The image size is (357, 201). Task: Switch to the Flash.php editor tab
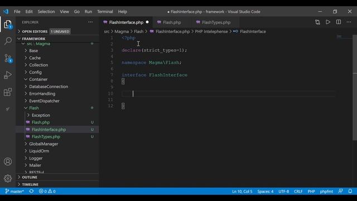click(x=172, y=22)
